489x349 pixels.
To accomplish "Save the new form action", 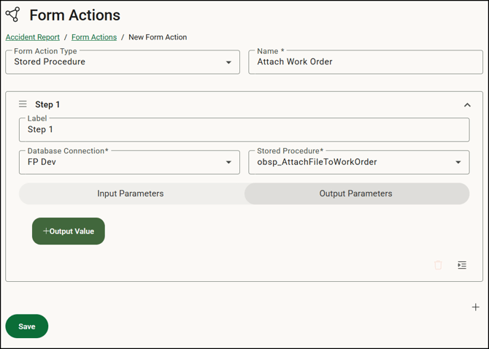I will (27, 326).
